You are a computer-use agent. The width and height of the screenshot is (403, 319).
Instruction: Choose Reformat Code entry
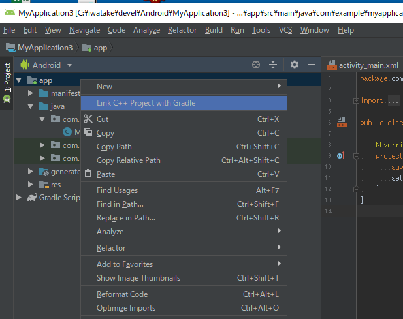point(184,294)
